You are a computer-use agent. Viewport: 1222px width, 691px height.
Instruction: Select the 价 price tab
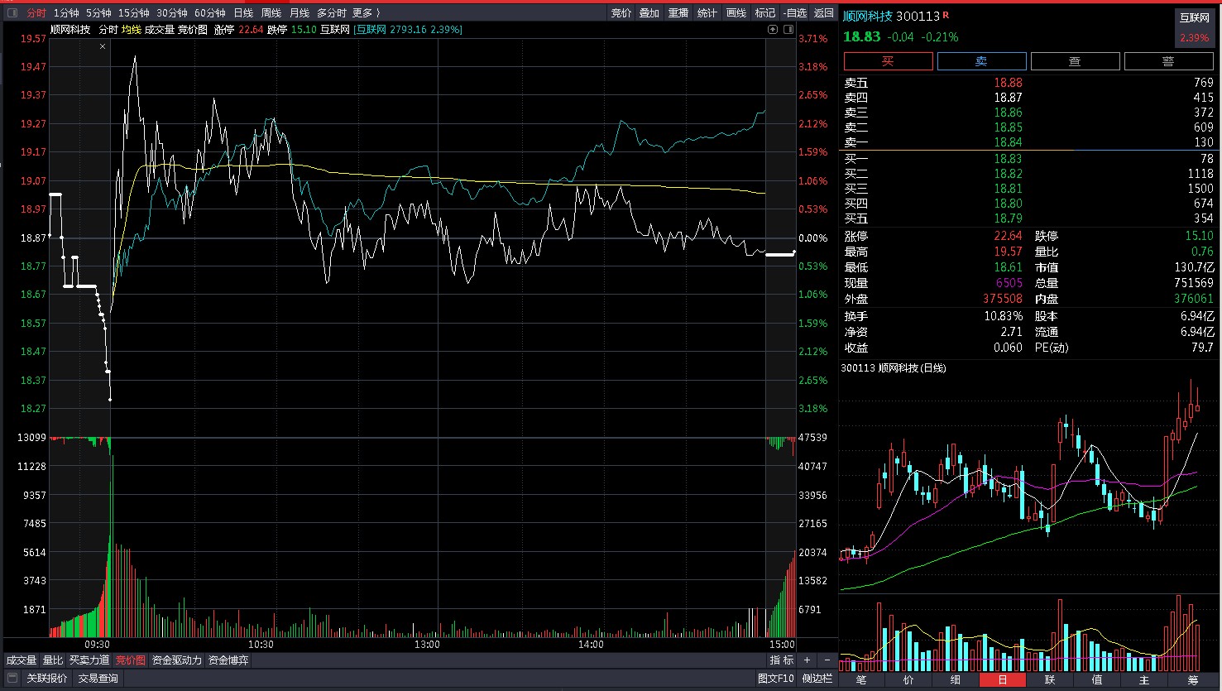pyautogui.click(x=908, y=680)
